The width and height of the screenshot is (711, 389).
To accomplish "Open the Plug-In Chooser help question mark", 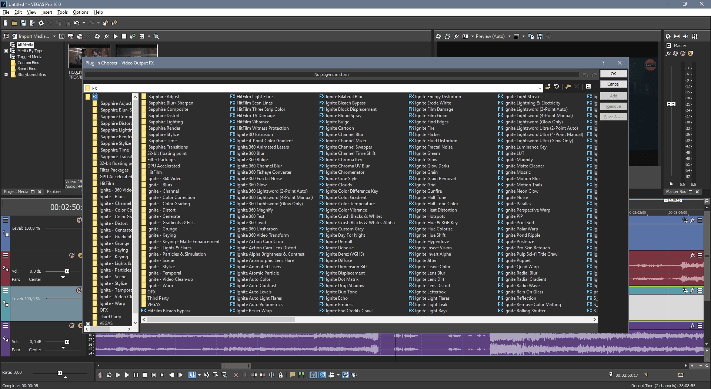I will [603, 63].
